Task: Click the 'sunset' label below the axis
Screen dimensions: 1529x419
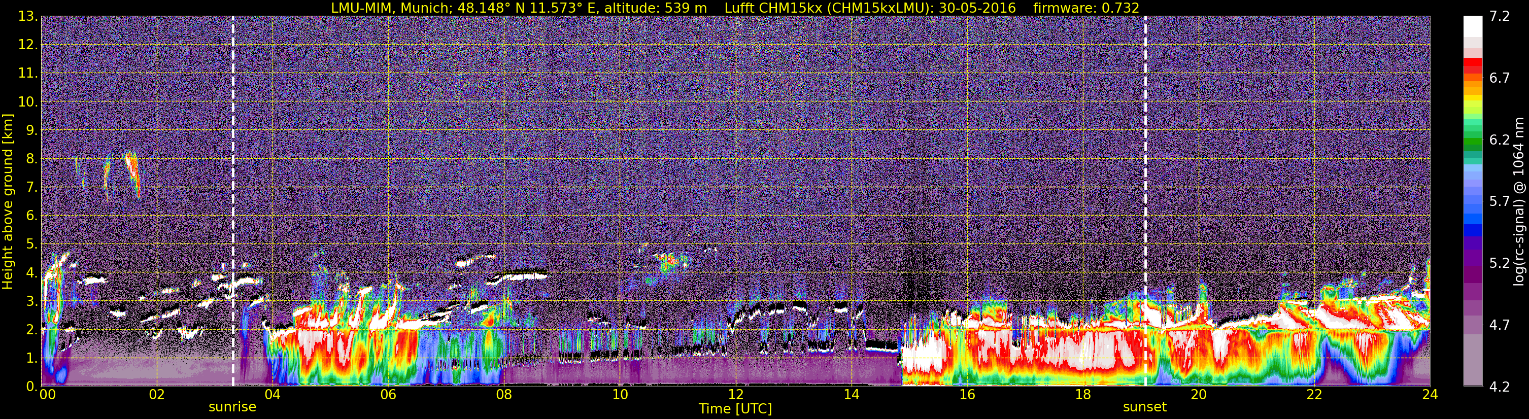Action: click(x=1144, y=407)
